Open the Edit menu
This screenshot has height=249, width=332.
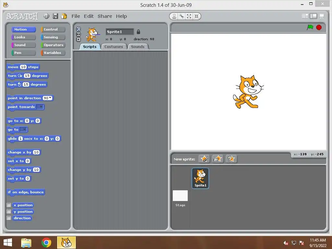89,16
